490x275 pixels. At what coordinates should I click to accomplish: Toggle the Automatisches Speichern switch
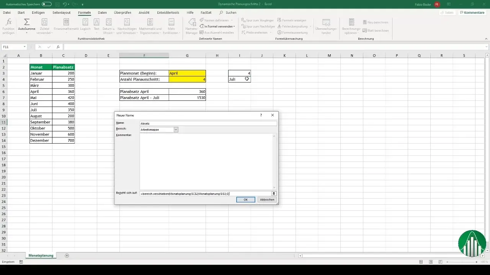click(x=47, y=4)
